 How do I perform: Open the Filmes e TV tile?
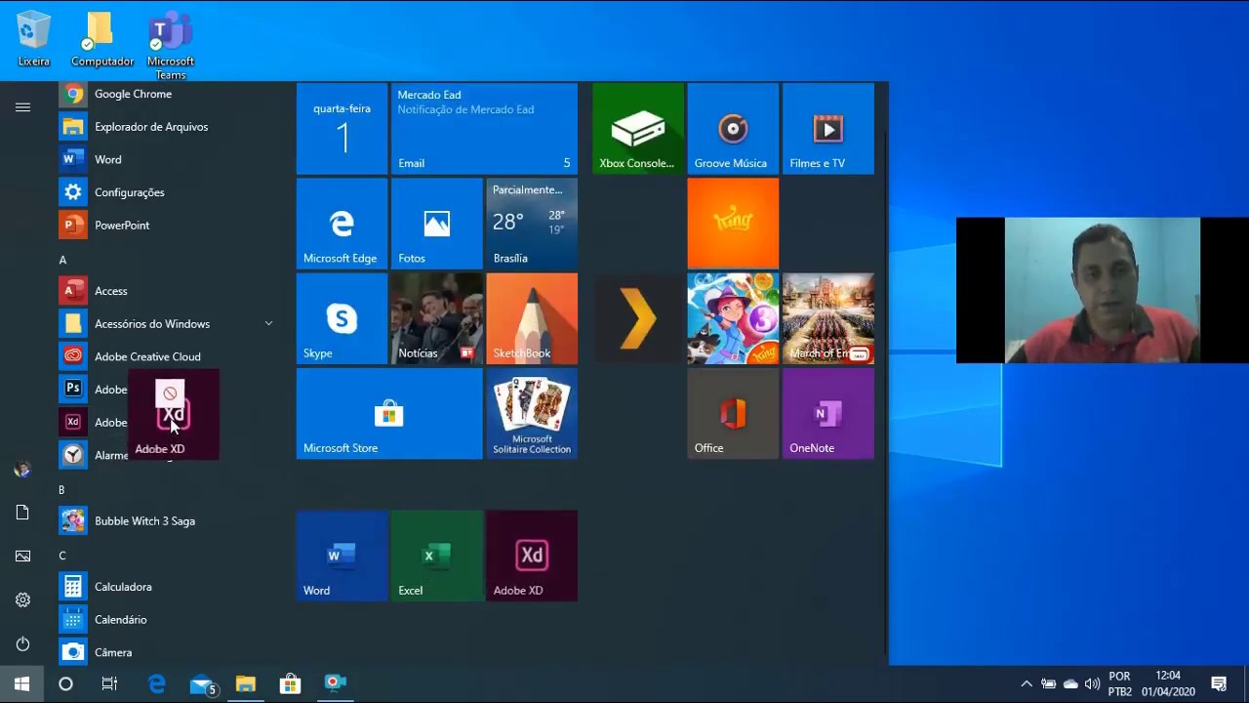pos(828,129)
